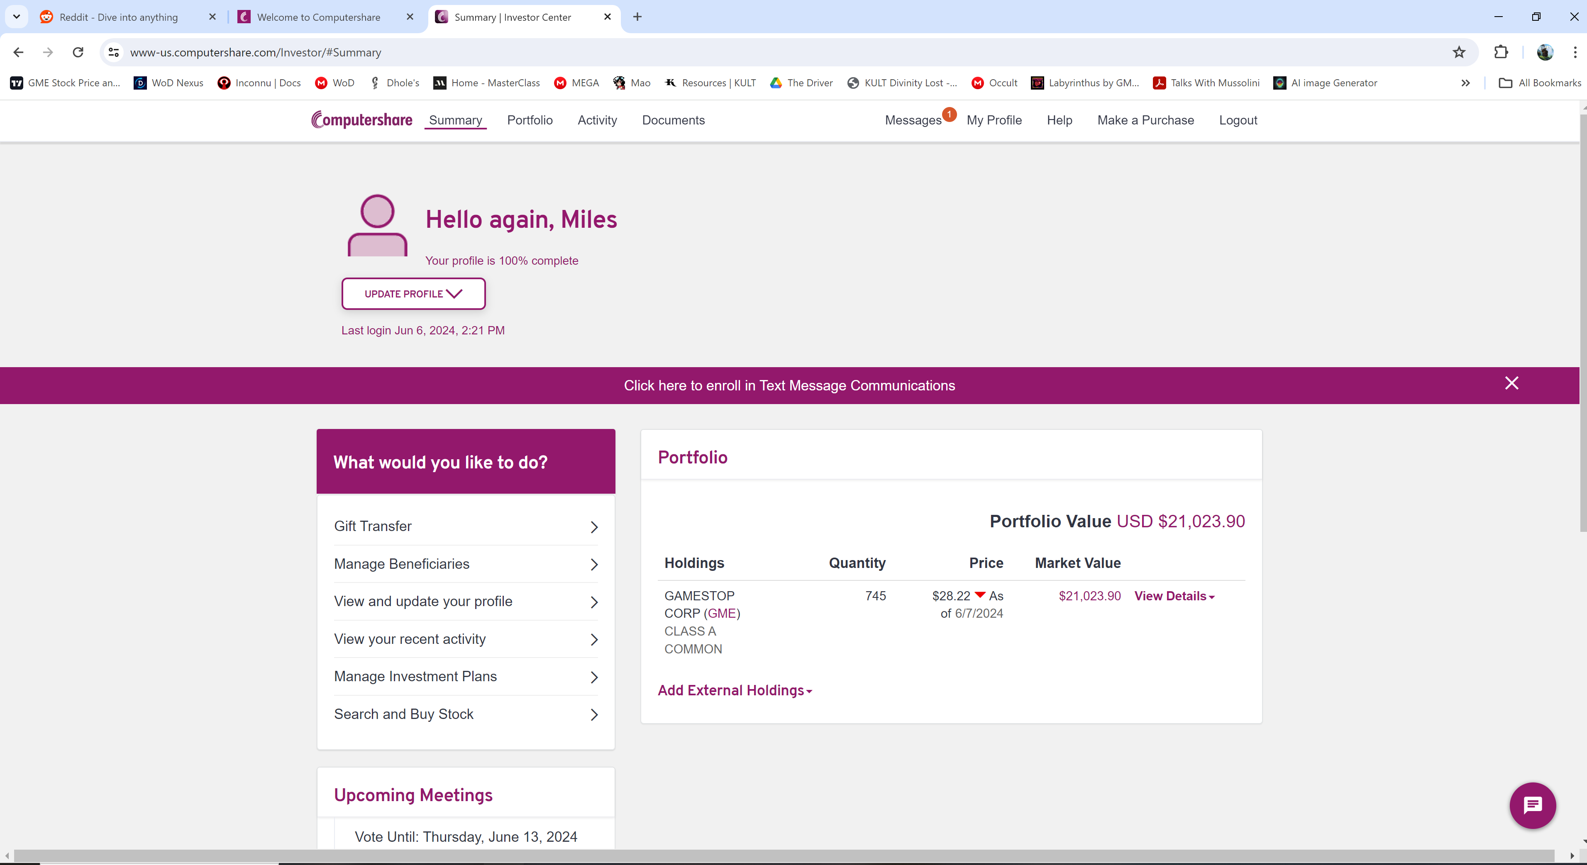Screen dimensions: 1587x865
Task: Open the MEGA bookmark
Action: 576,83
